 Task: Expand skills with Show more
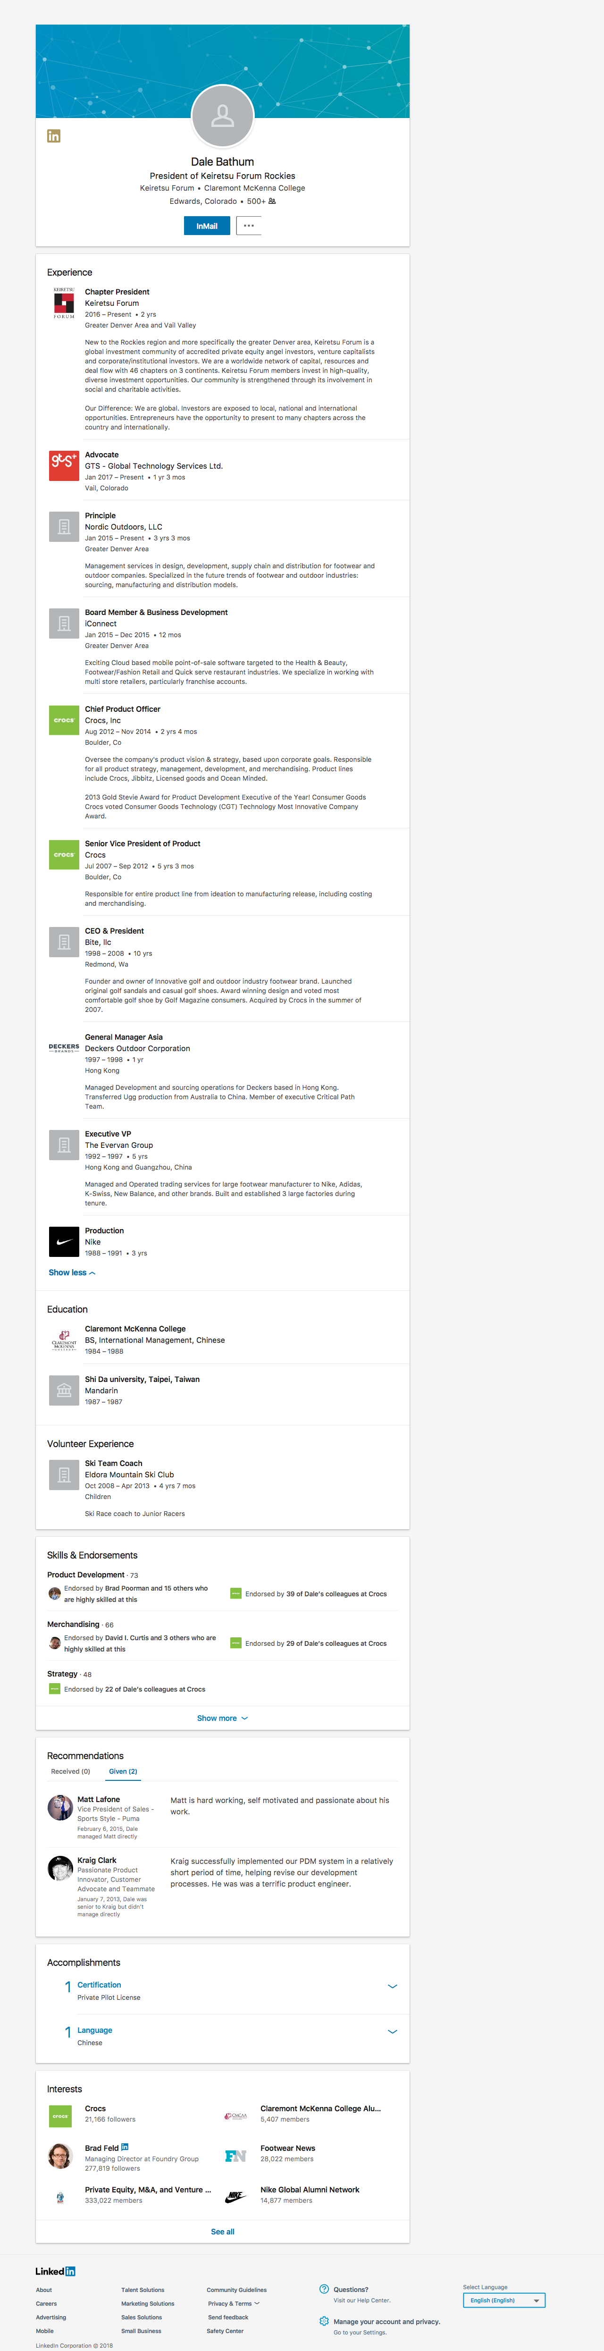[223, 1719]
